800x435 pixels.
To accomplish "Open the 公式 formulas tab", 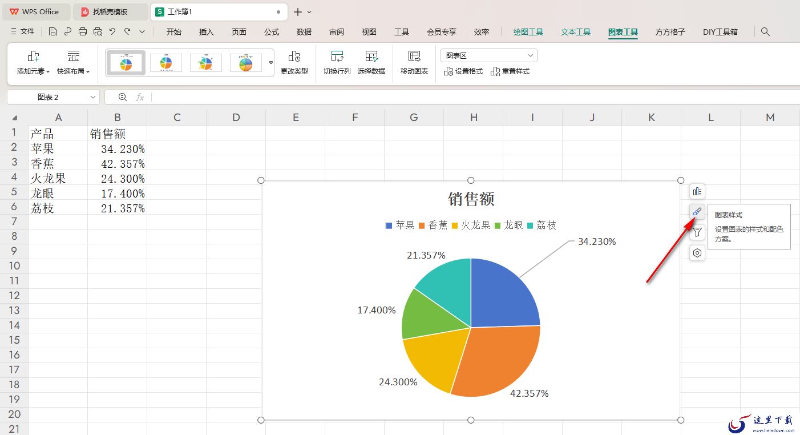I will coord(272,32).
